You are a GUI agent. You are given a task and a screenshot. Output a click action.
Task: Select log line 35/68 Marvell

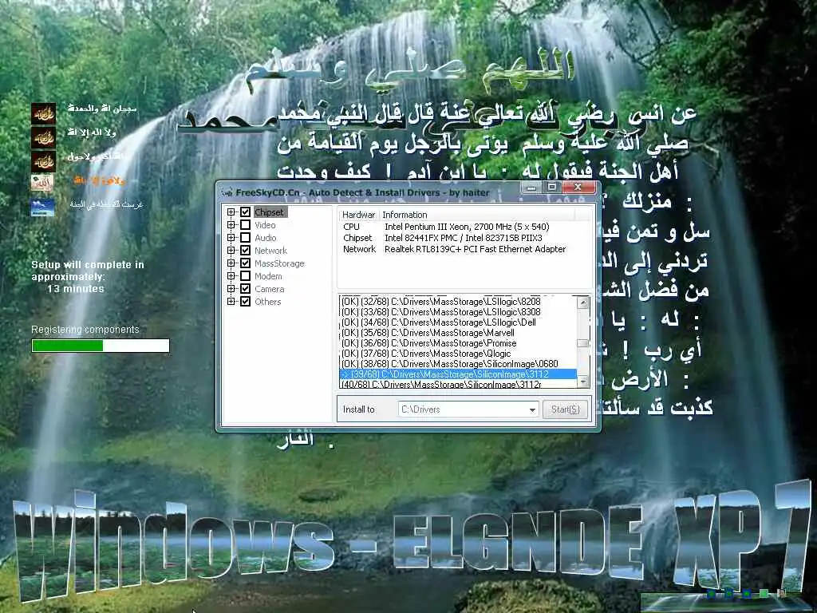click(x=458, y=333)
